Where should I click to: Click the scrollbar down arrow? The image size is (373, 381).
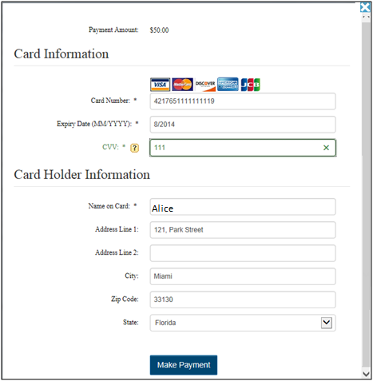pyautogui.click(x=366, y=374)
